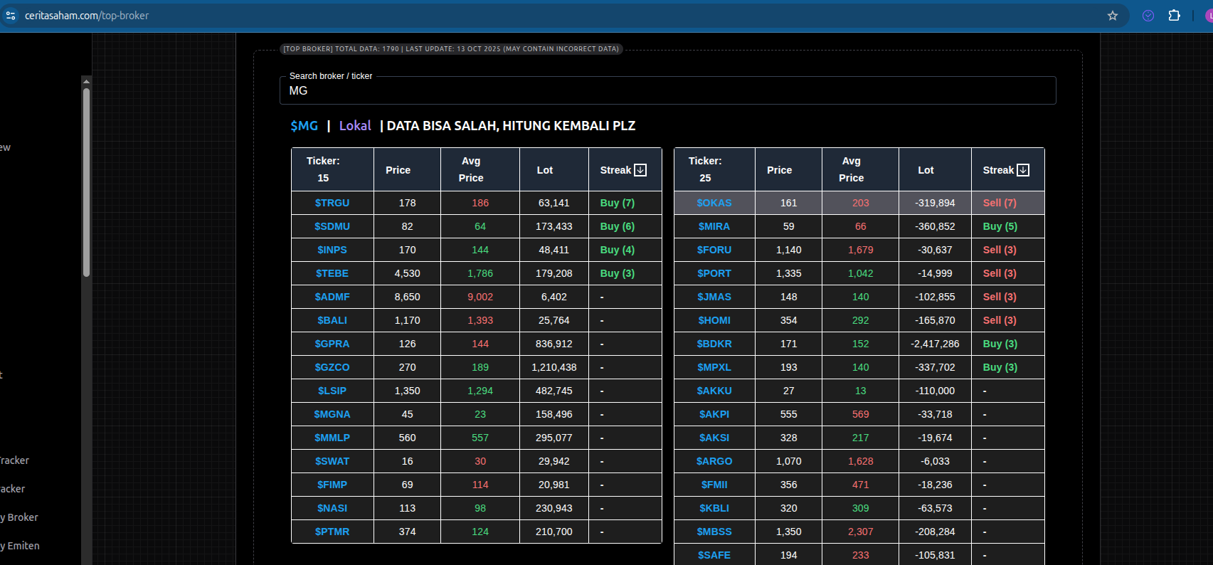Click the Lokal label next to $MG

(x=355, y=126)
